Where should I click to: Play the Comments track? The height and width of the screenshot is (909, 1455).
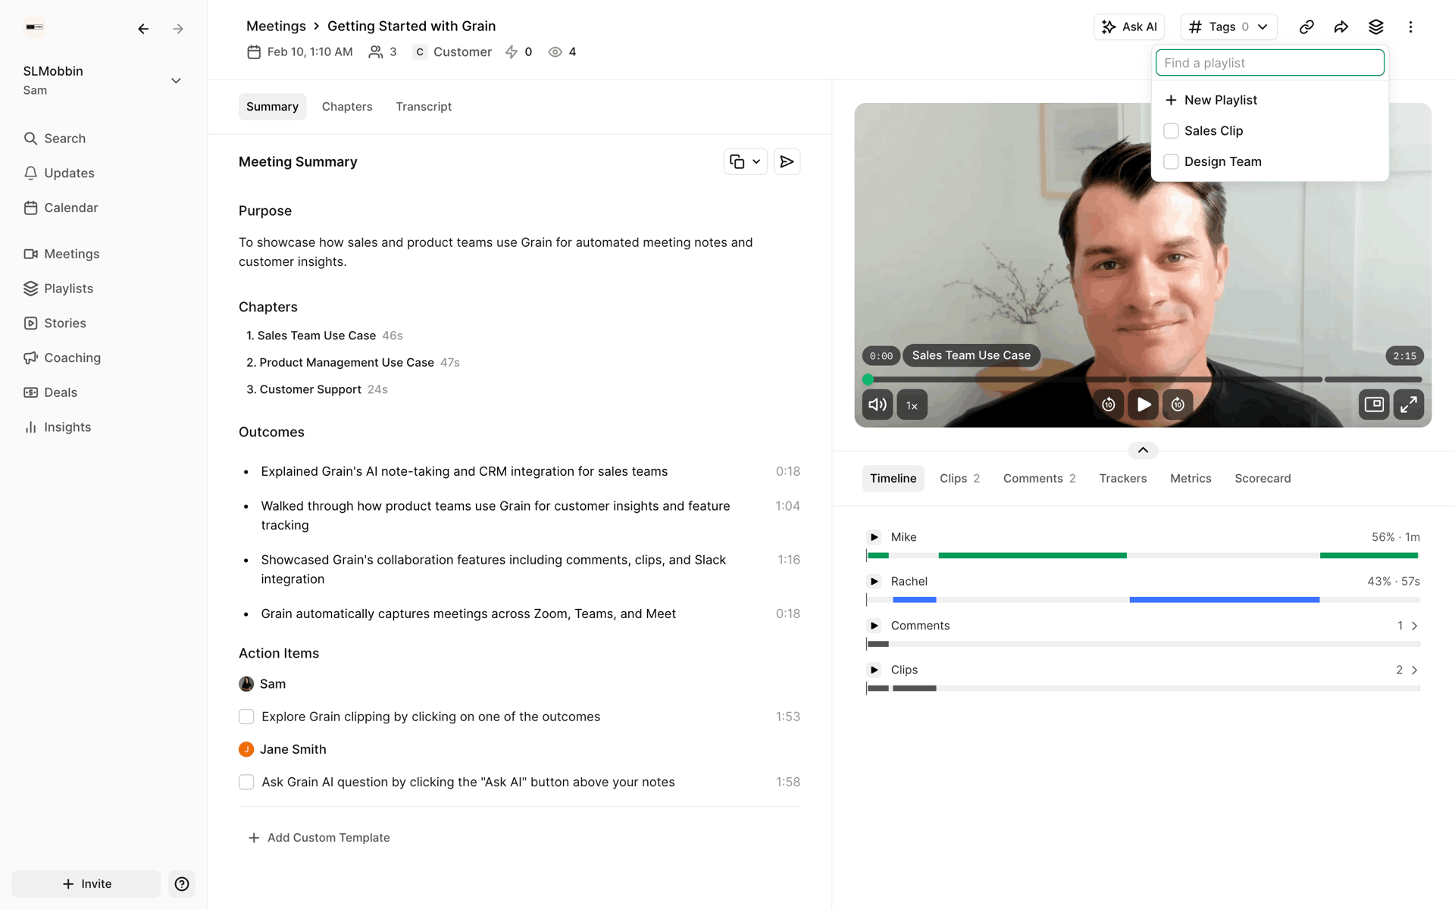(874, 626)
